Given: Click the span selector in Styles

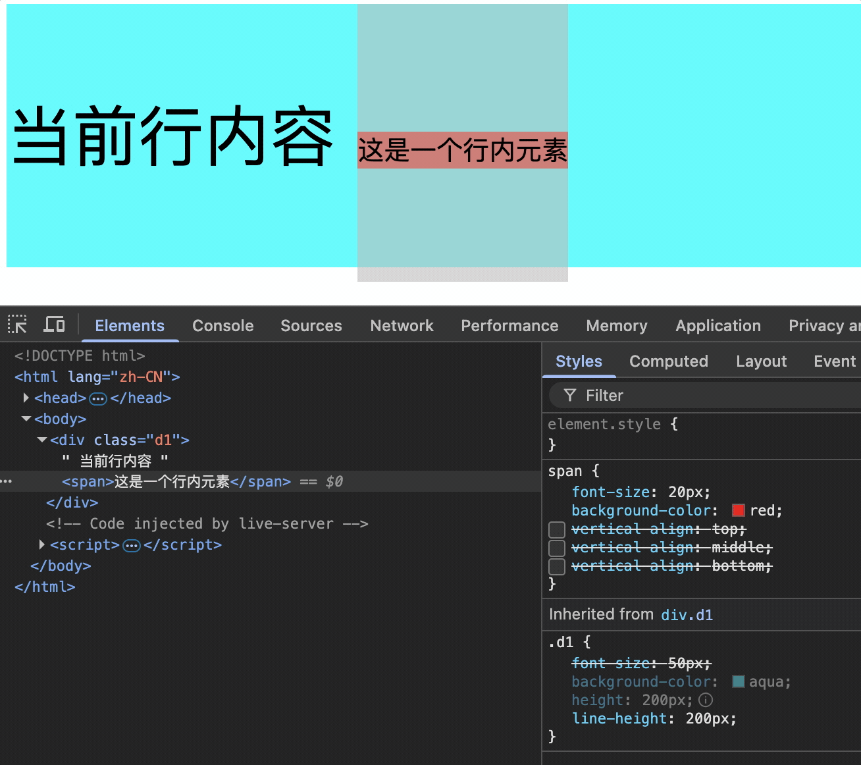Looking at the screenshot, I should click(565, 471).
